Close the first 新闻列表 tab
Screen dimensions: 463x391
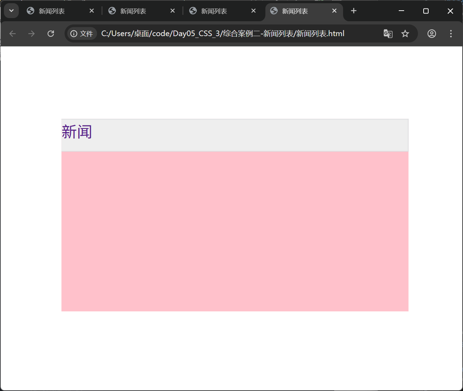[92, 11]
